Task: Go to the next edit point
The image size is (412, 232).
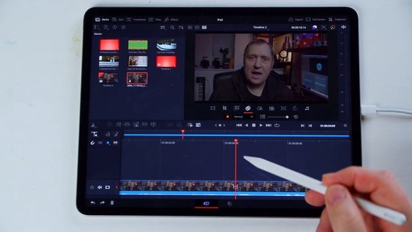Action: point(303,126)
